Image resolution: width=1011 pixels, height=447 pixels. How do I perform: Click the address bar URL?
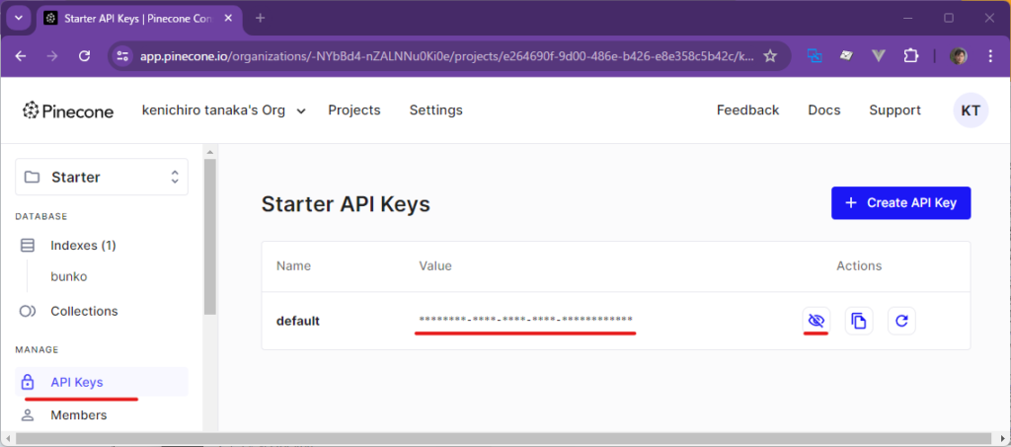(447, 56)
